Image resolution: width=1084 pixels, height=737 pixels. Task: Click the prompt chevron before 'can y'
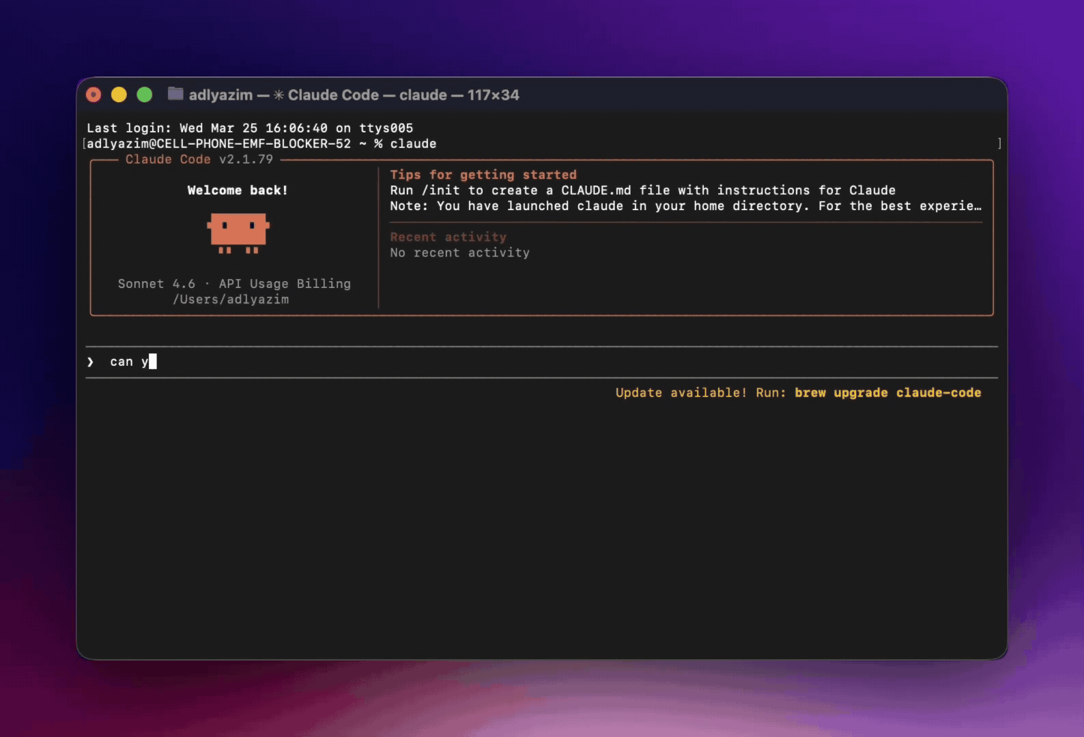[x=90, y=362]
